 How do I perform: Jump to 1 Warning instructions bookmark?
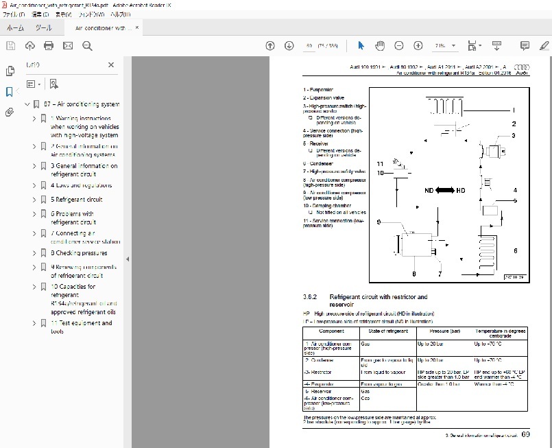point(85,127)
